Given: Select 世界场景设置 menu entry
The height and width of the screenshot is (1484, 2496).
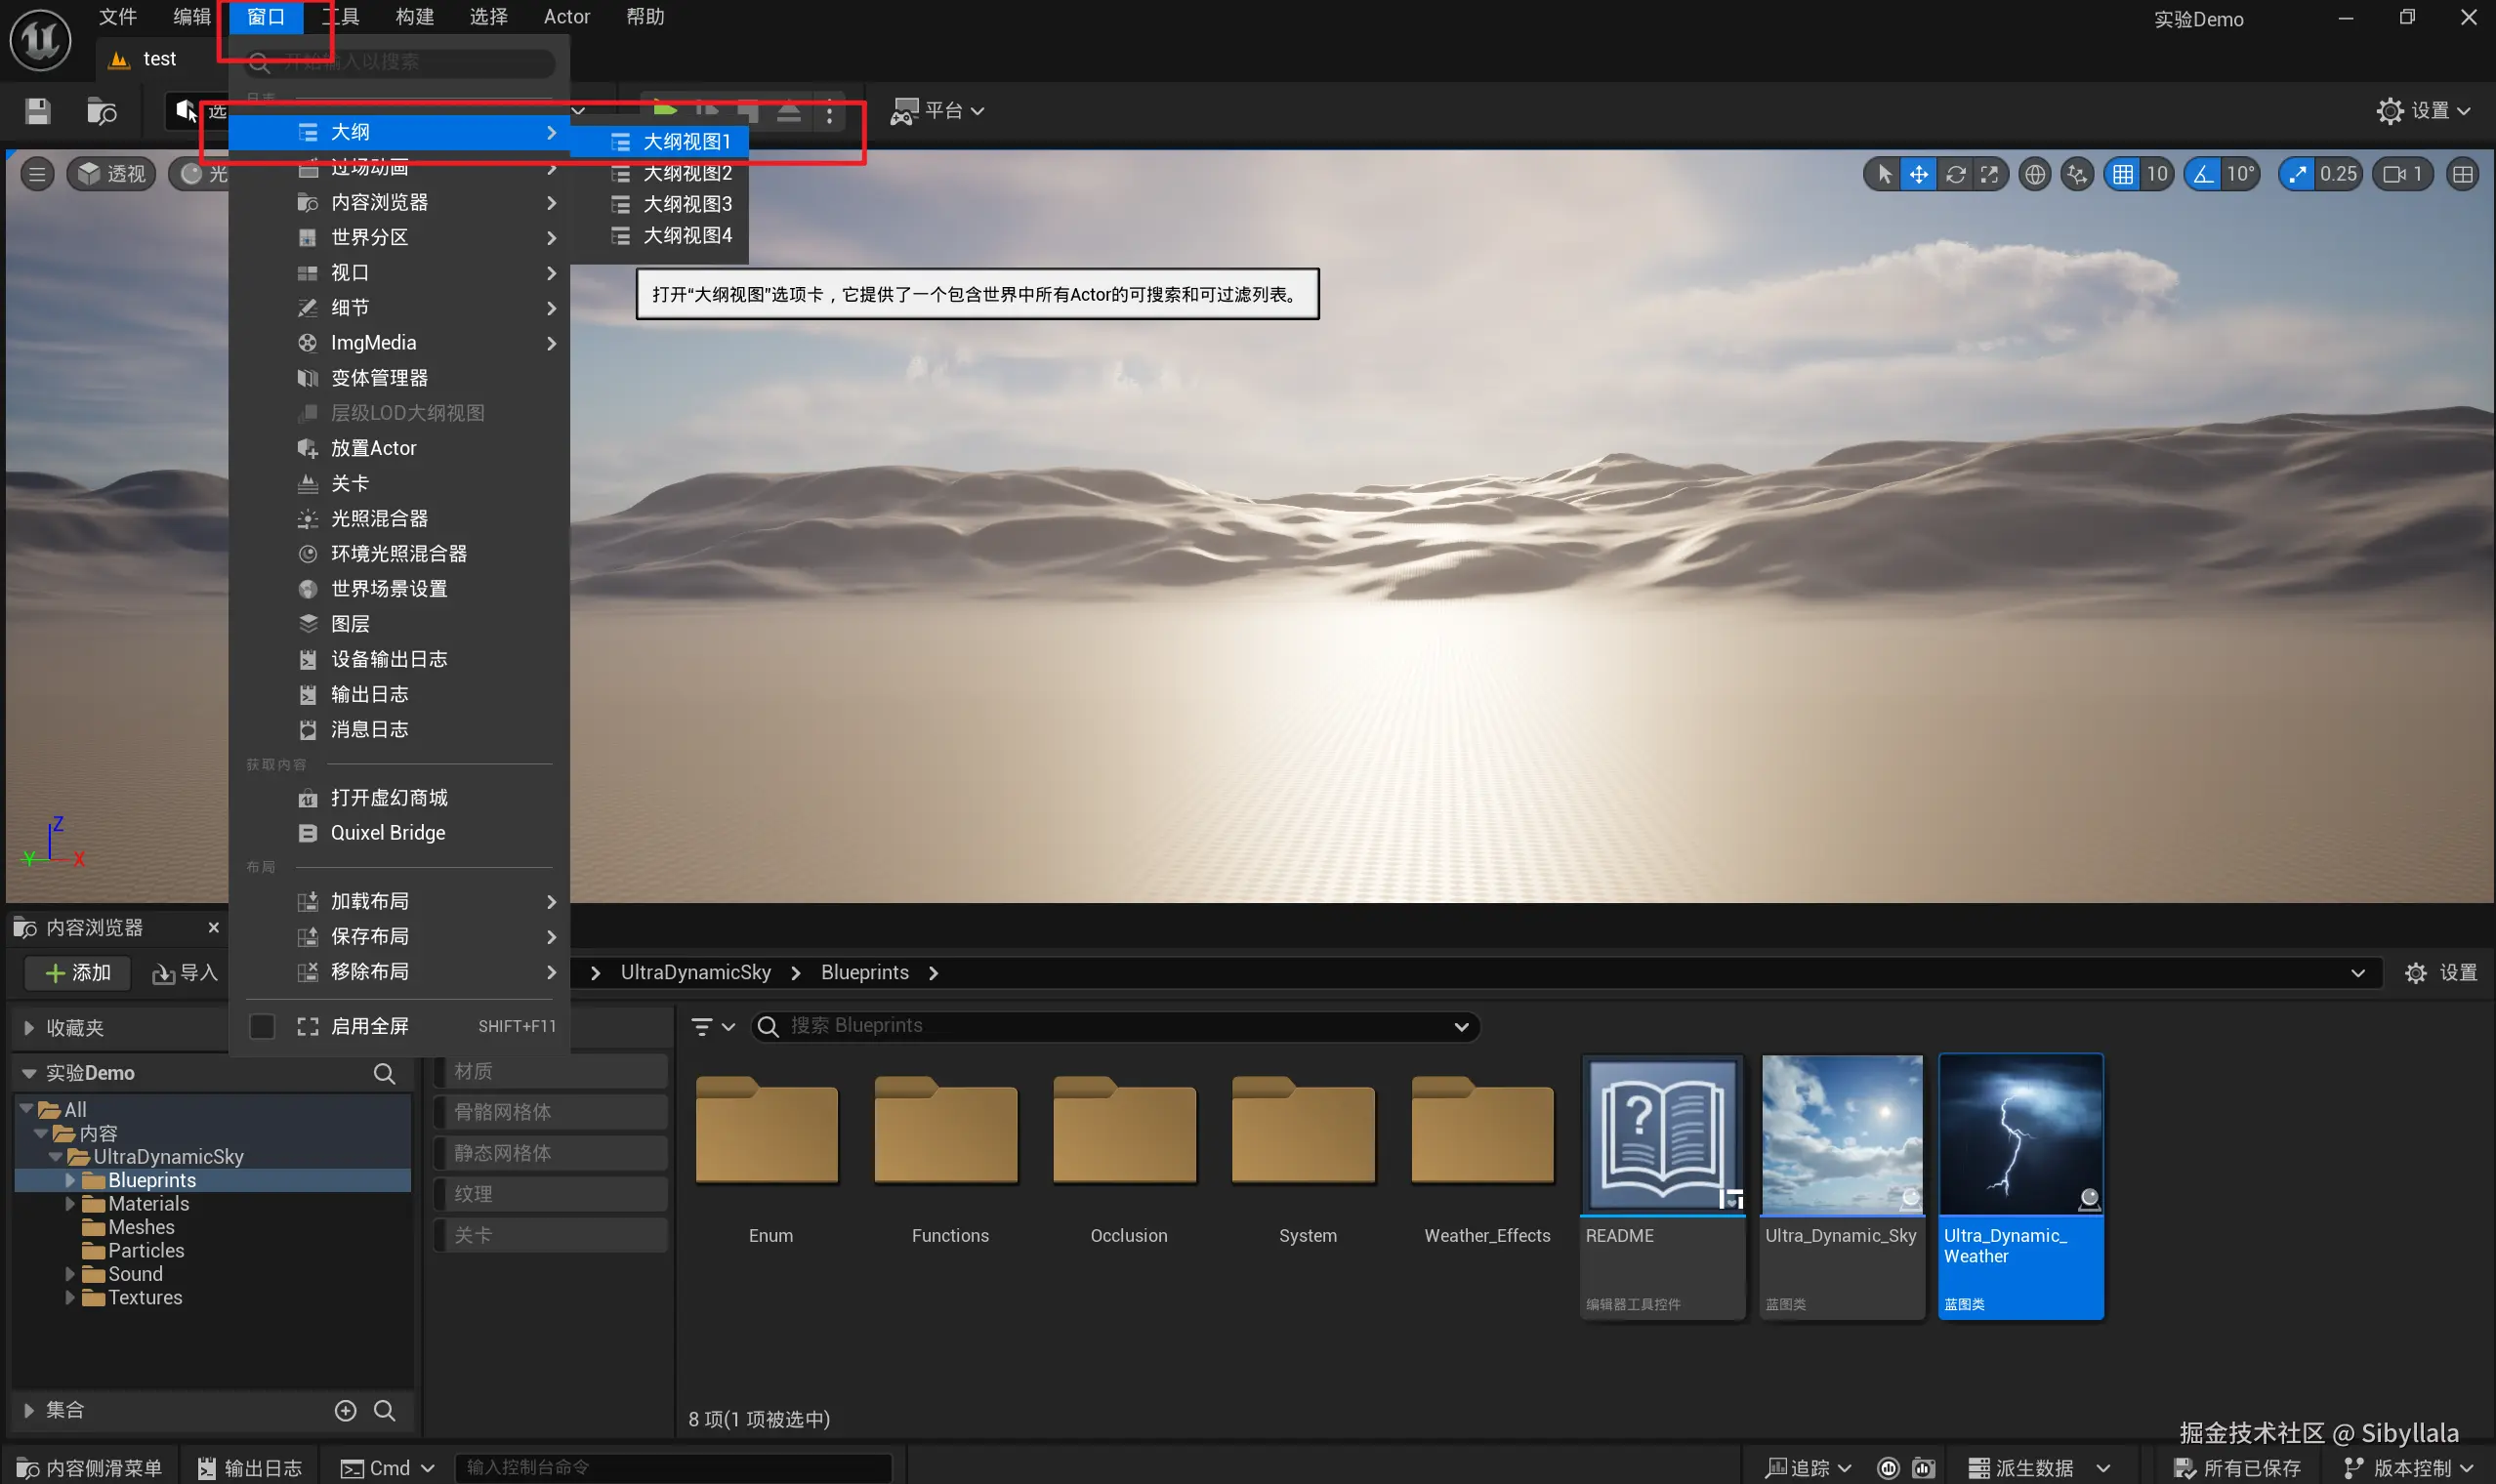Looking at the screenshot, I should point(388,589).
